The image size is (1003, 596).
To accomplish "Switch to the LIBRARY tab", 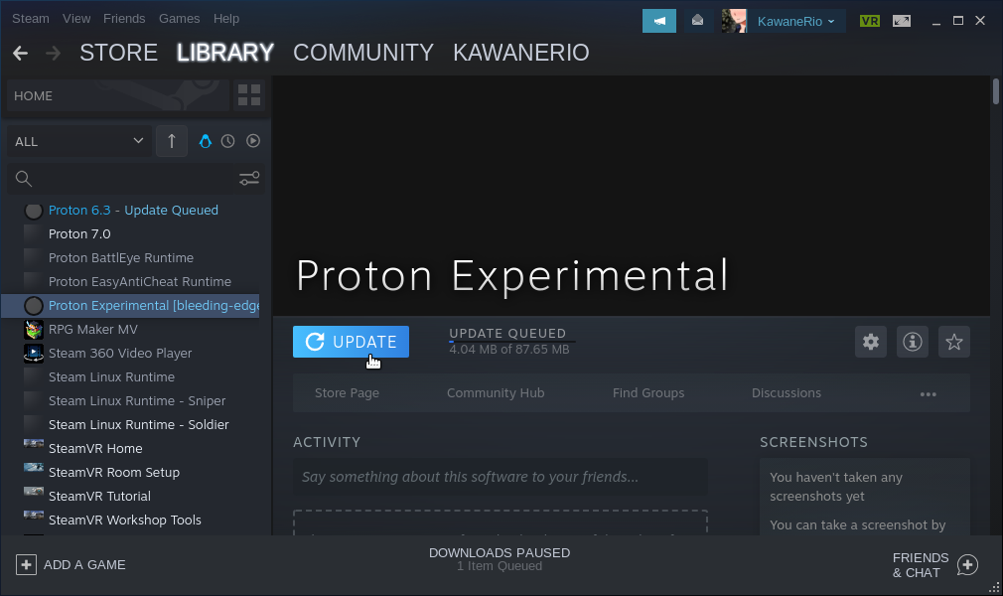I will [225, 53].
